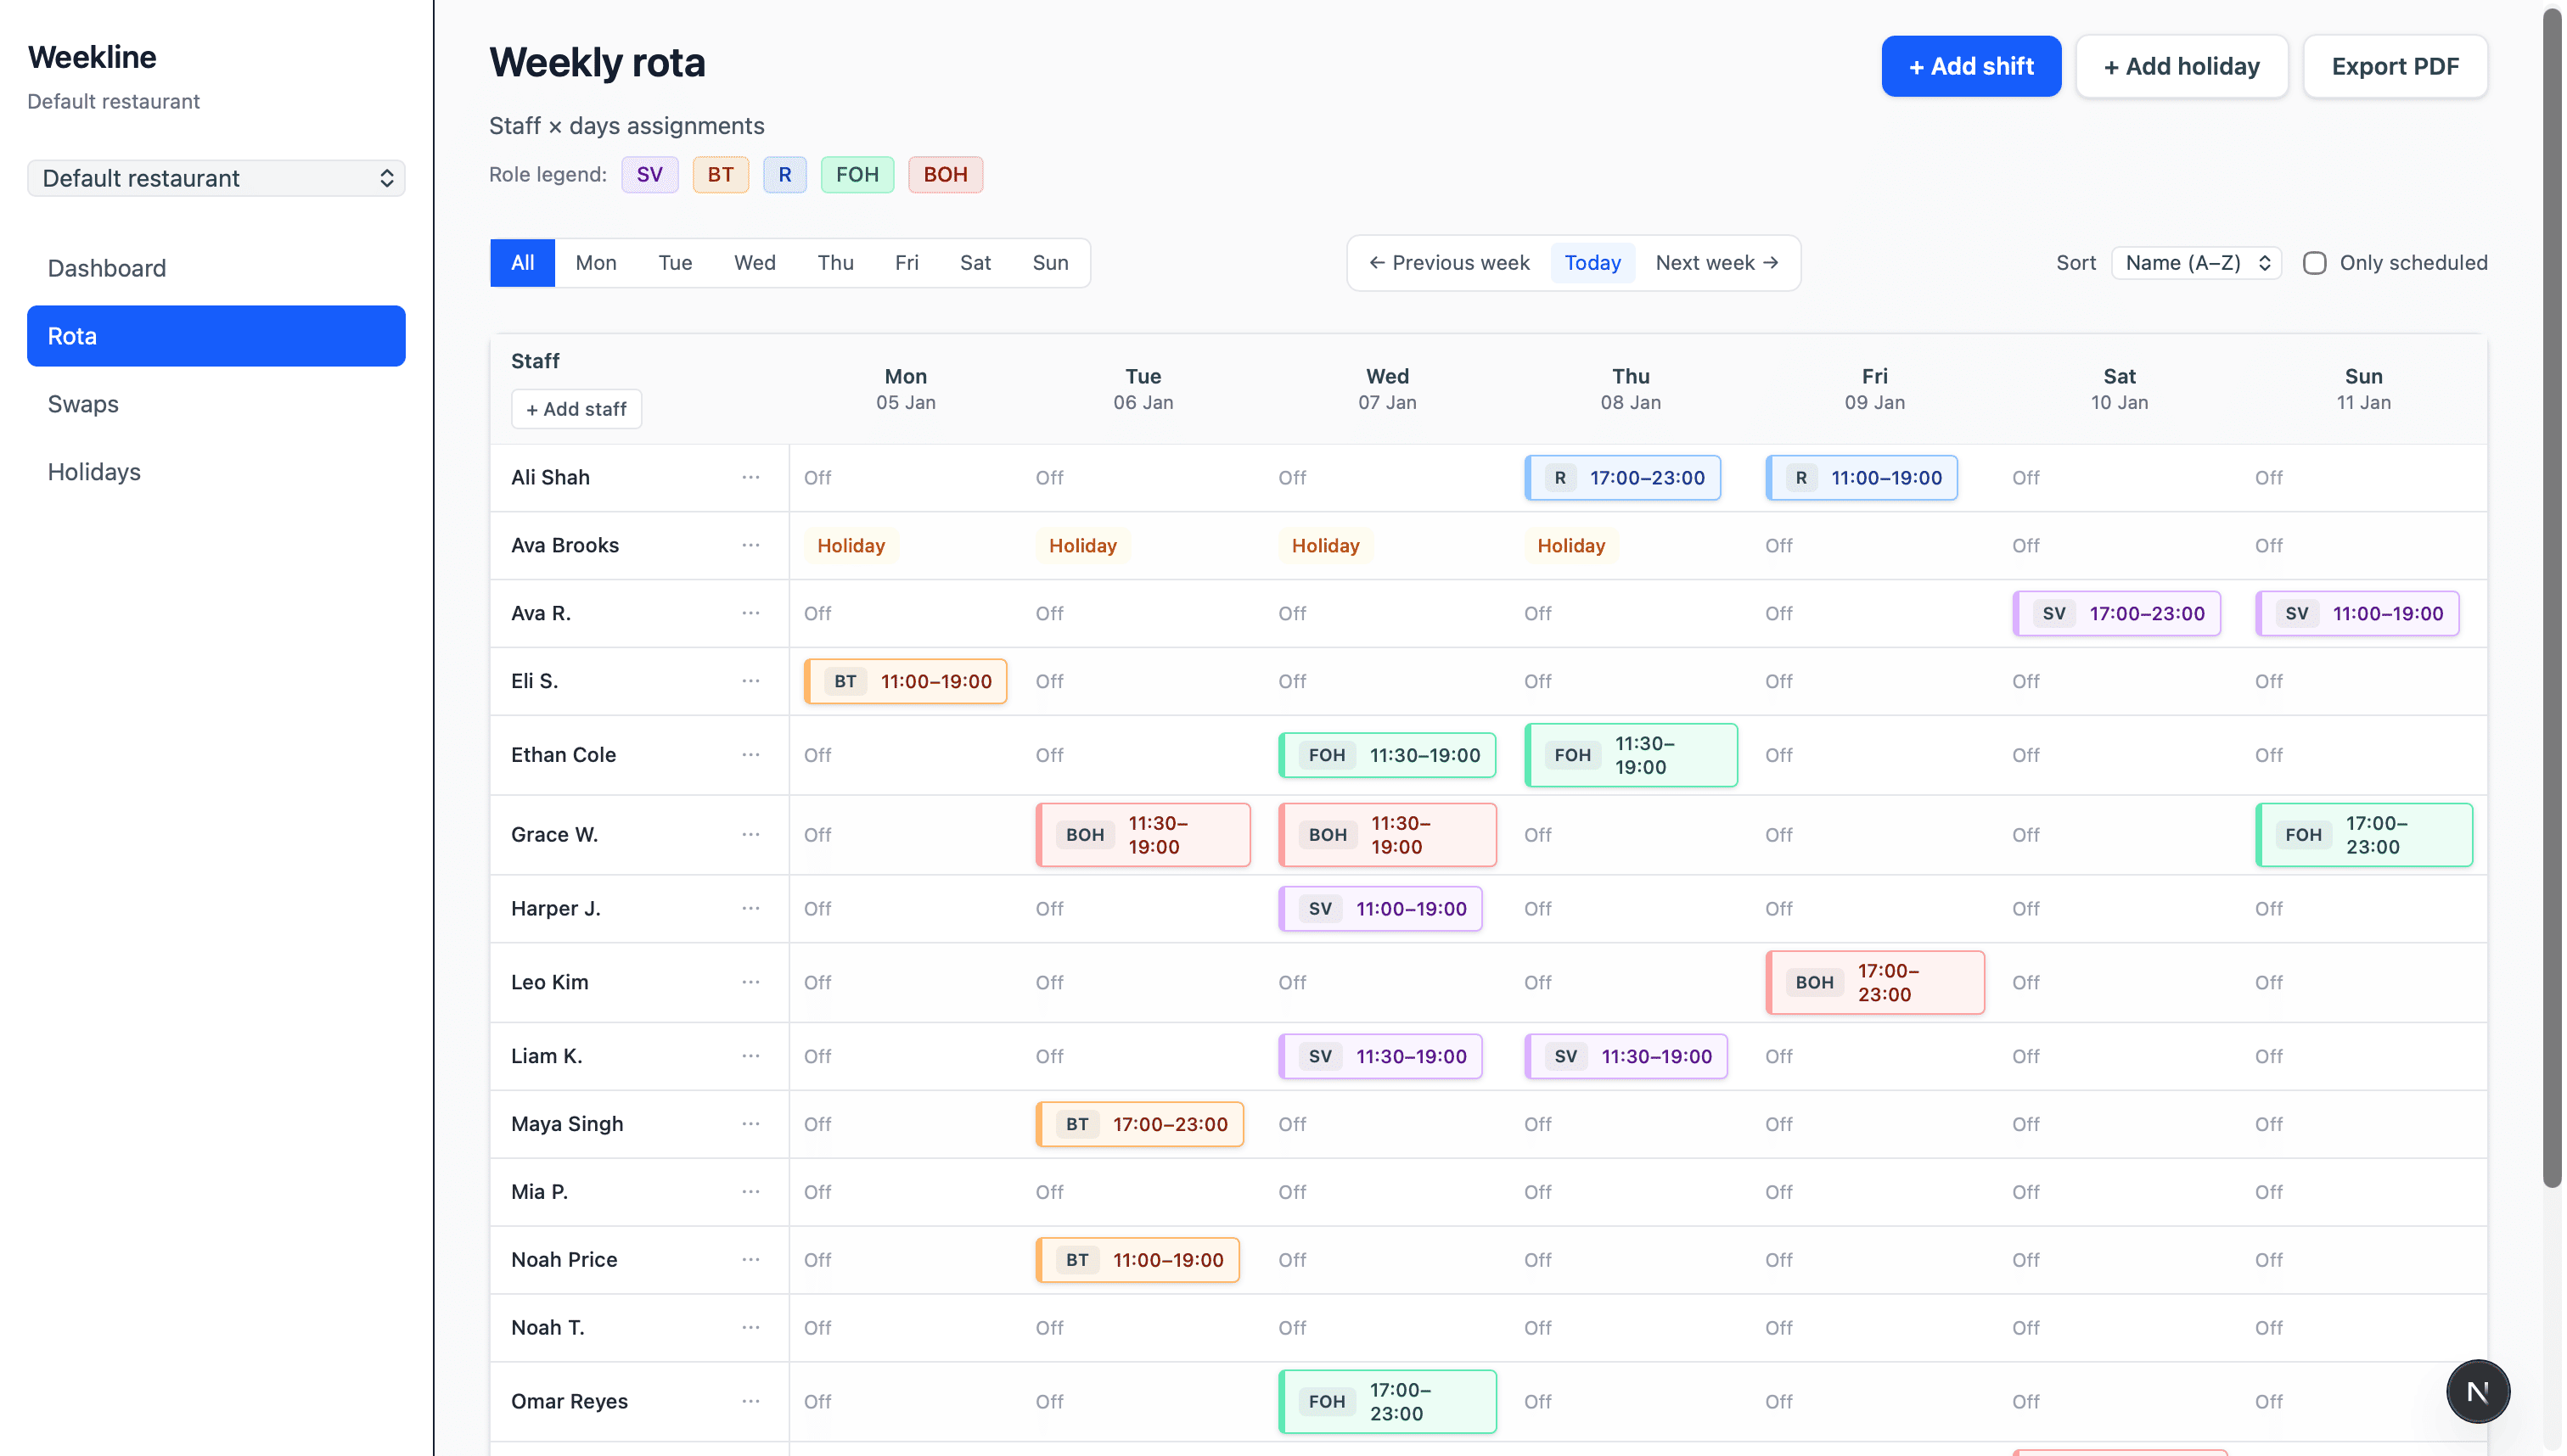2567x1456 pixels.
Task: Open the ellipsis menu for Ali Shah
Action: coord(751,477)
